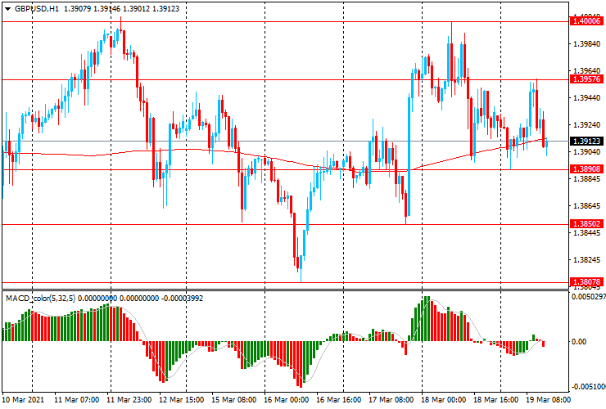Select the 1.38908 red price label
Image resolution: width=606 pixels, height=409 pixels.
point(586,169)
